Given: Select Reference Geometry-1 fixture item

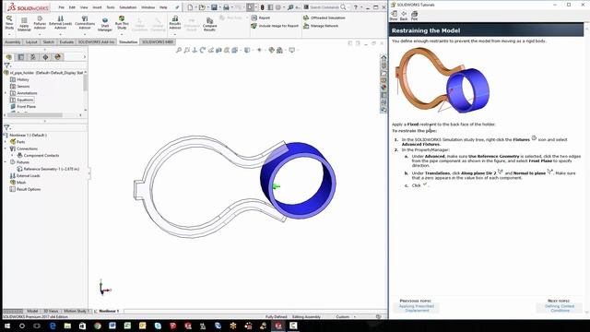Looking at the screenshot, I should 52,169.
